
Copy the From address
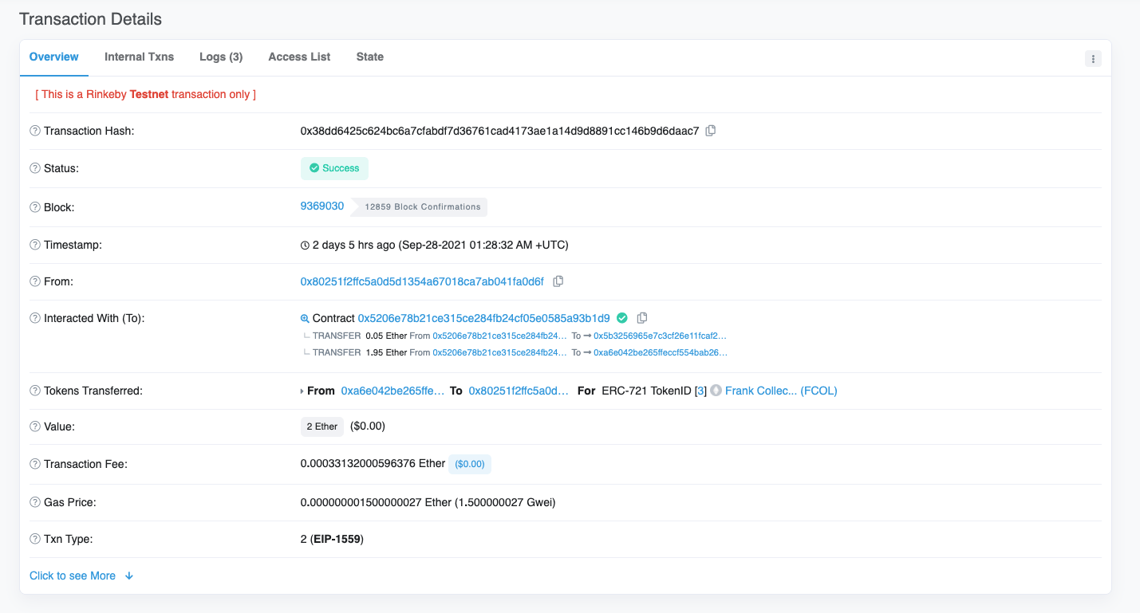558,281
